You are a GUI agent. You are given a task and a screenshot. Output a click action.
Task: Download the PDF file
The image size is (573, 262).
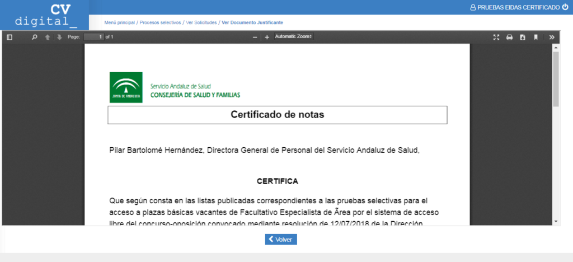523,37
